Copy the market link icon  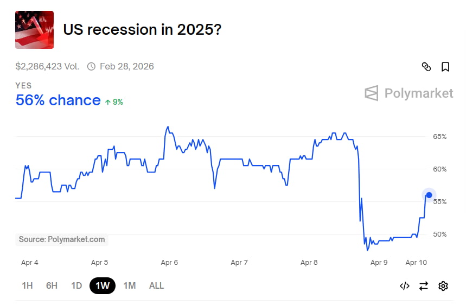[x=426, y=67]
